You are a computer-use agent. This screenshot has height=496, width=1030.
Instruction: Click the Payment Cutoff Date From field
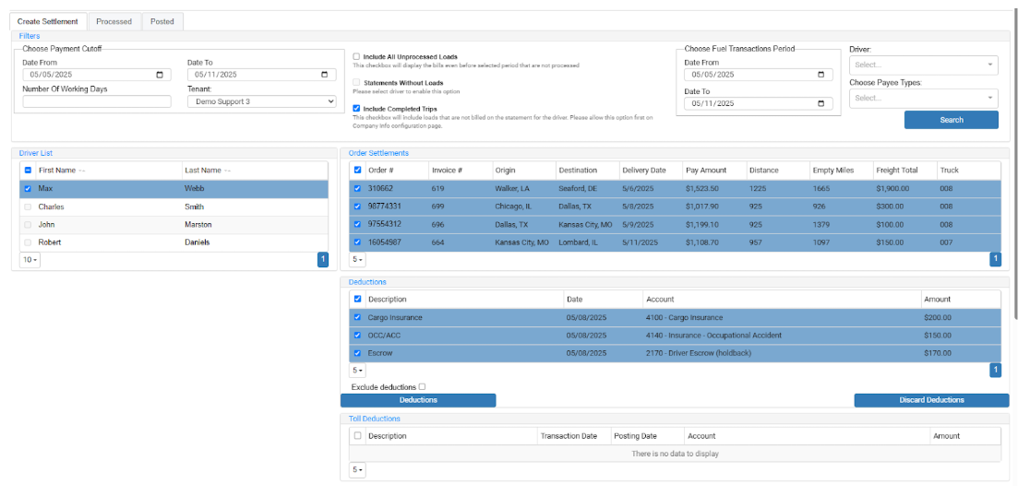point(97,75)
